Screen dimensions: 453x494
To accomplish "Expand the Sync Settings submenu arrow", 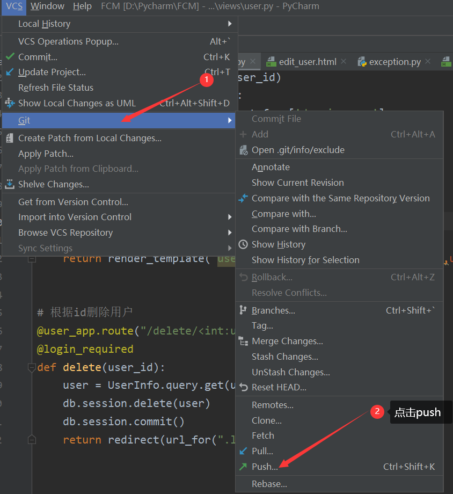I will [230, 248].
